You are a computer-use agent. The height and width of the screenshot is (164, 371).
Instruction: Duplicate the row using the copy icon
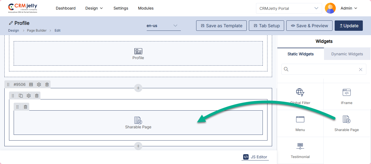click(21, 96)
